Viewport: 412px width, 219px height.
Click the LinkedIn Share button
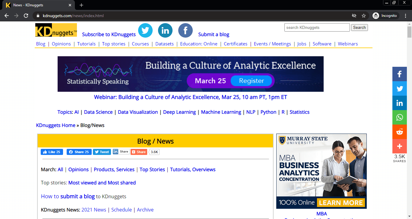[121, 152]
